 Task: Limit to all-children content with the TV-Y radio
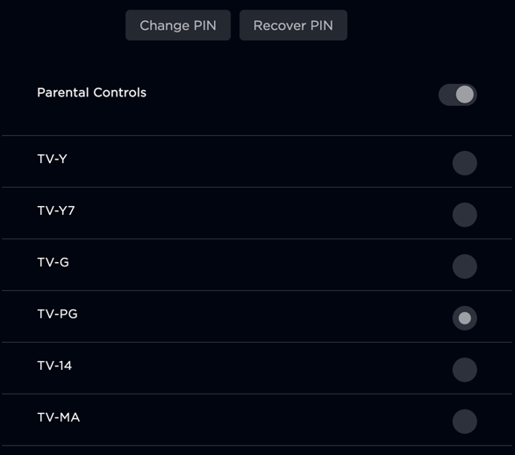tap(465, 163)
